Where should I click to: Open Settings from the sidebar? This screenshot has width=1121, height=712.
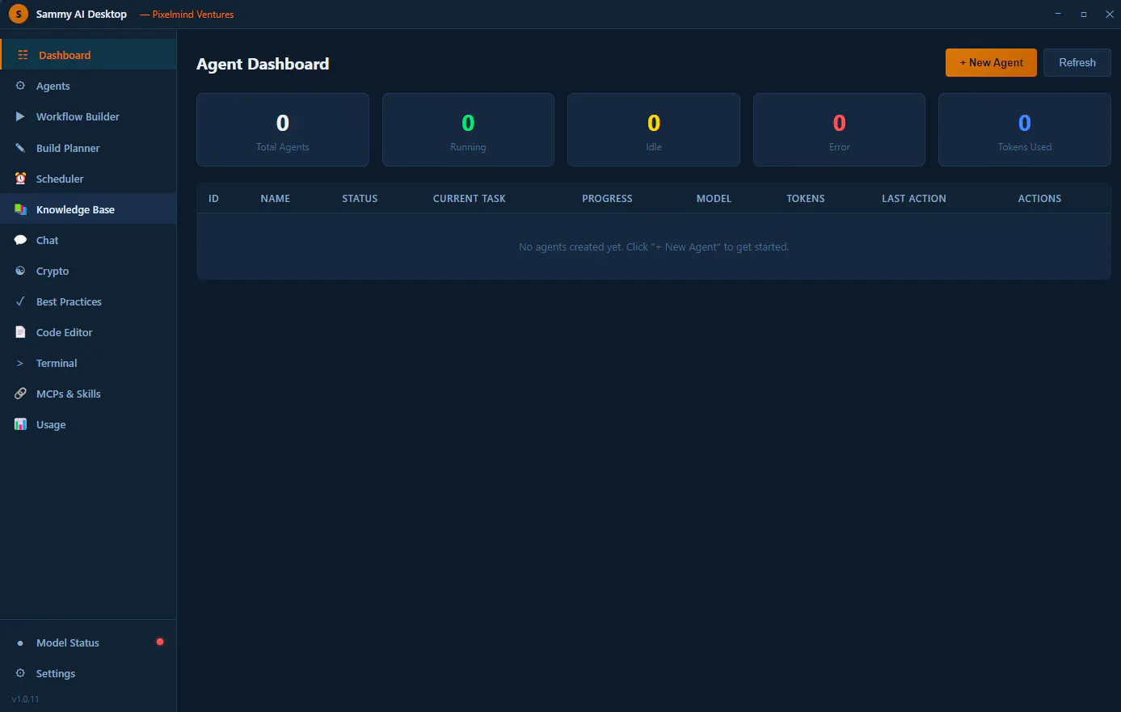(88, 673)
